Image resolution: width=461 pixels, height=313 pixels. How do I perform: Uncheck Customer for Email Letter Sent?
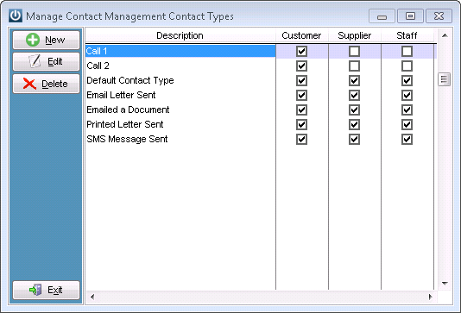coord(301,95)
